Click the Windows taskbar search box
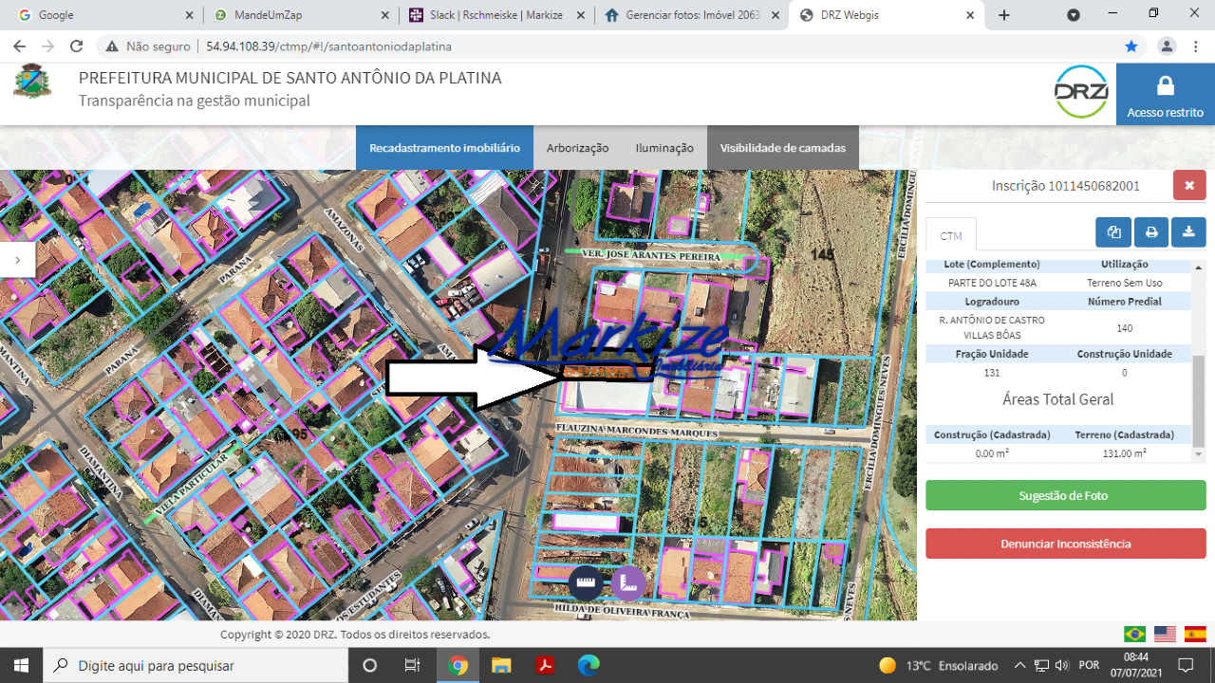Image resolution: width=1215 pixels, height=683 pixels. tap(194, 665)
